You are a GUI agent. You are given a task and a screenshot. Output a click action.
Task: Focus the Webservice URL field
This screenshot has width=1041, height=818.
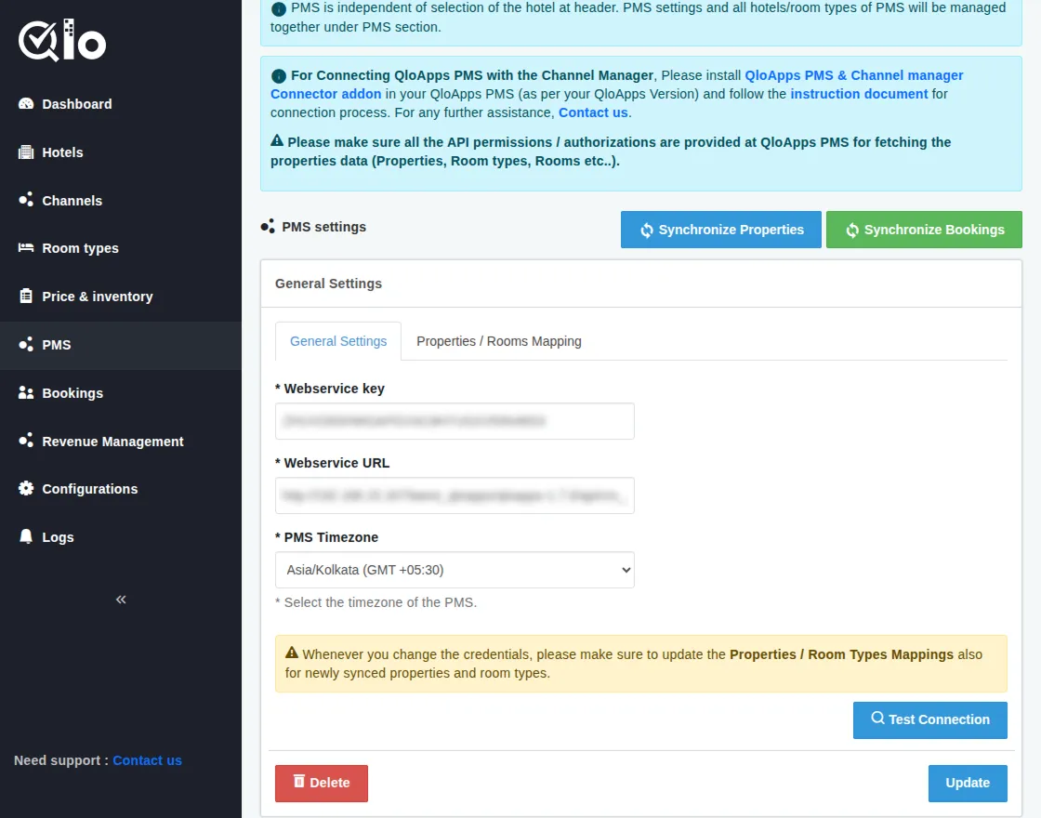pyautogui.click(x=455, y=495)
